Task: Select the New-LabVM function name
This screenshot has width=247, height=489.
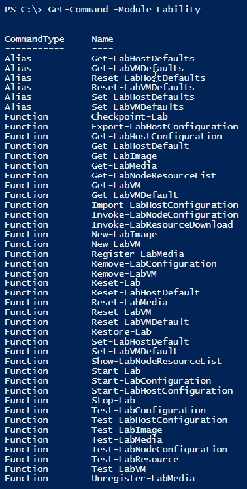Action: click(x=116, y=244)
